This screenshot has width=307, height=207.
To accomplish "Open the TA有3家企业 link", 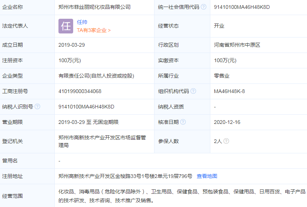I will [x=94, y=30].
